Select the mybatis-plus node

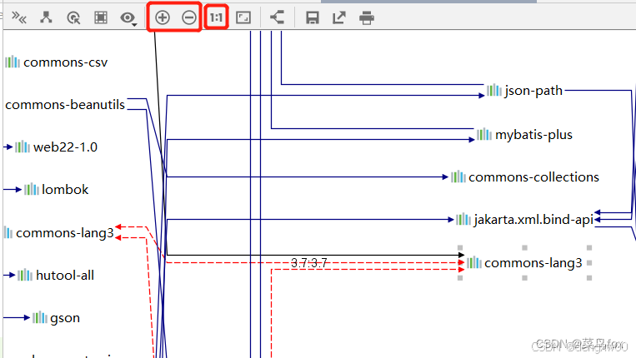(x=524, y=134)
